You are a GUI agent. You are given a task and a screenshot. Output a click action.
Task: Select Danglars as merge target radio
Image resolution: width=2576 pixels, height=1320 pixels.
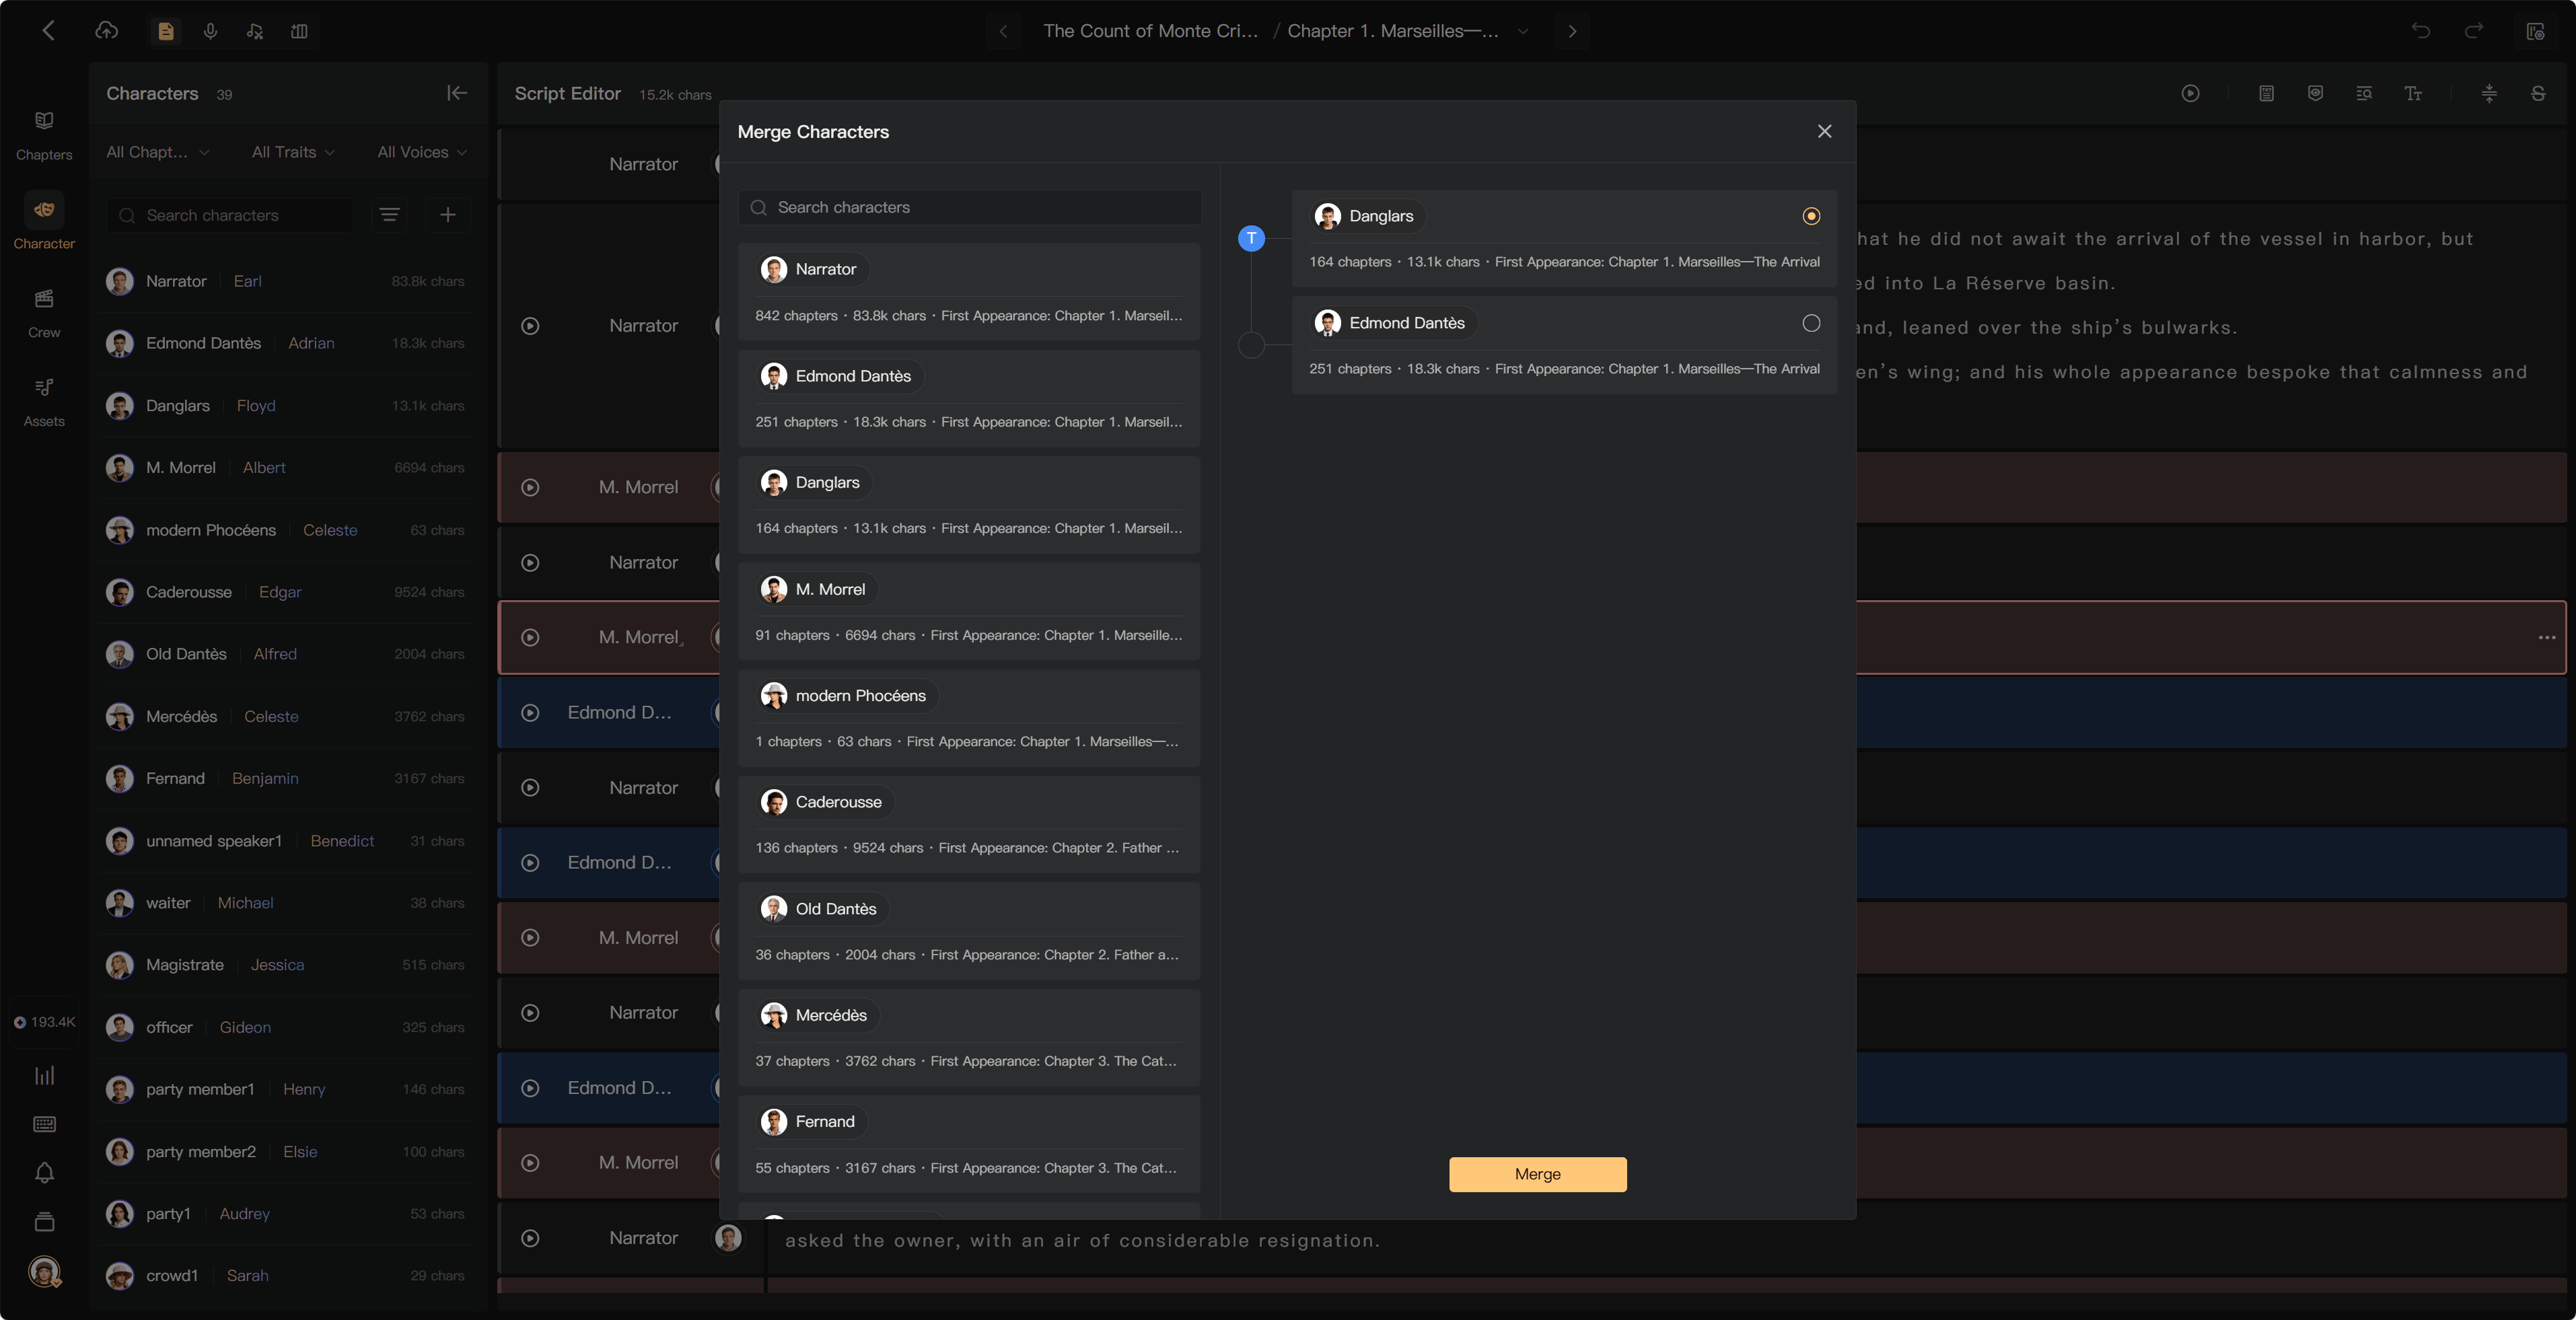pos(1811,216)
